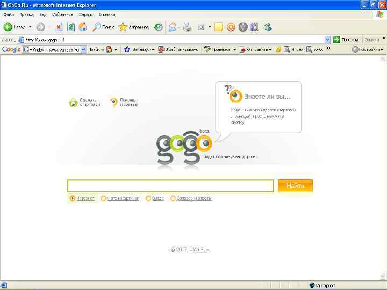Select the 'Видео' radio button
This screenshot has height=290, width=387.
pyautogui.click(x=148, y=198)
